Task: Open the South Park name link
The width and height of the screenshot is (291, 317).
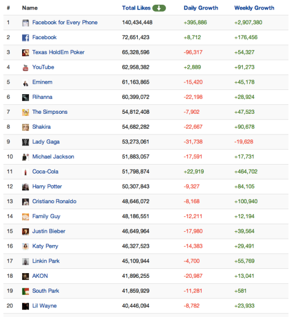Action: pyautogui.click(x=45, y=291)
